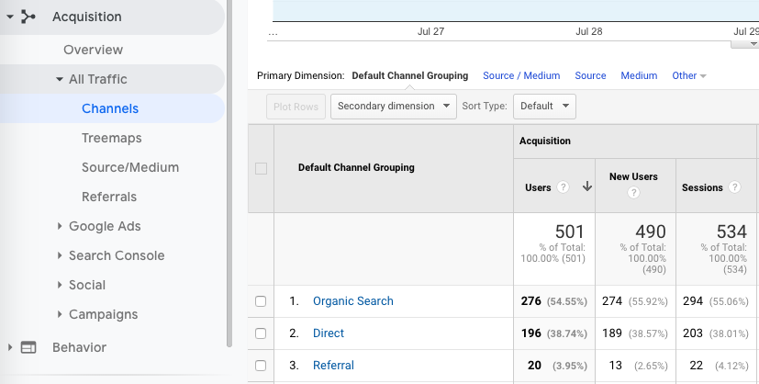This screenshot has width=759, height=384.
Task: Expand the Behavior section arrow
Action: 10,347
